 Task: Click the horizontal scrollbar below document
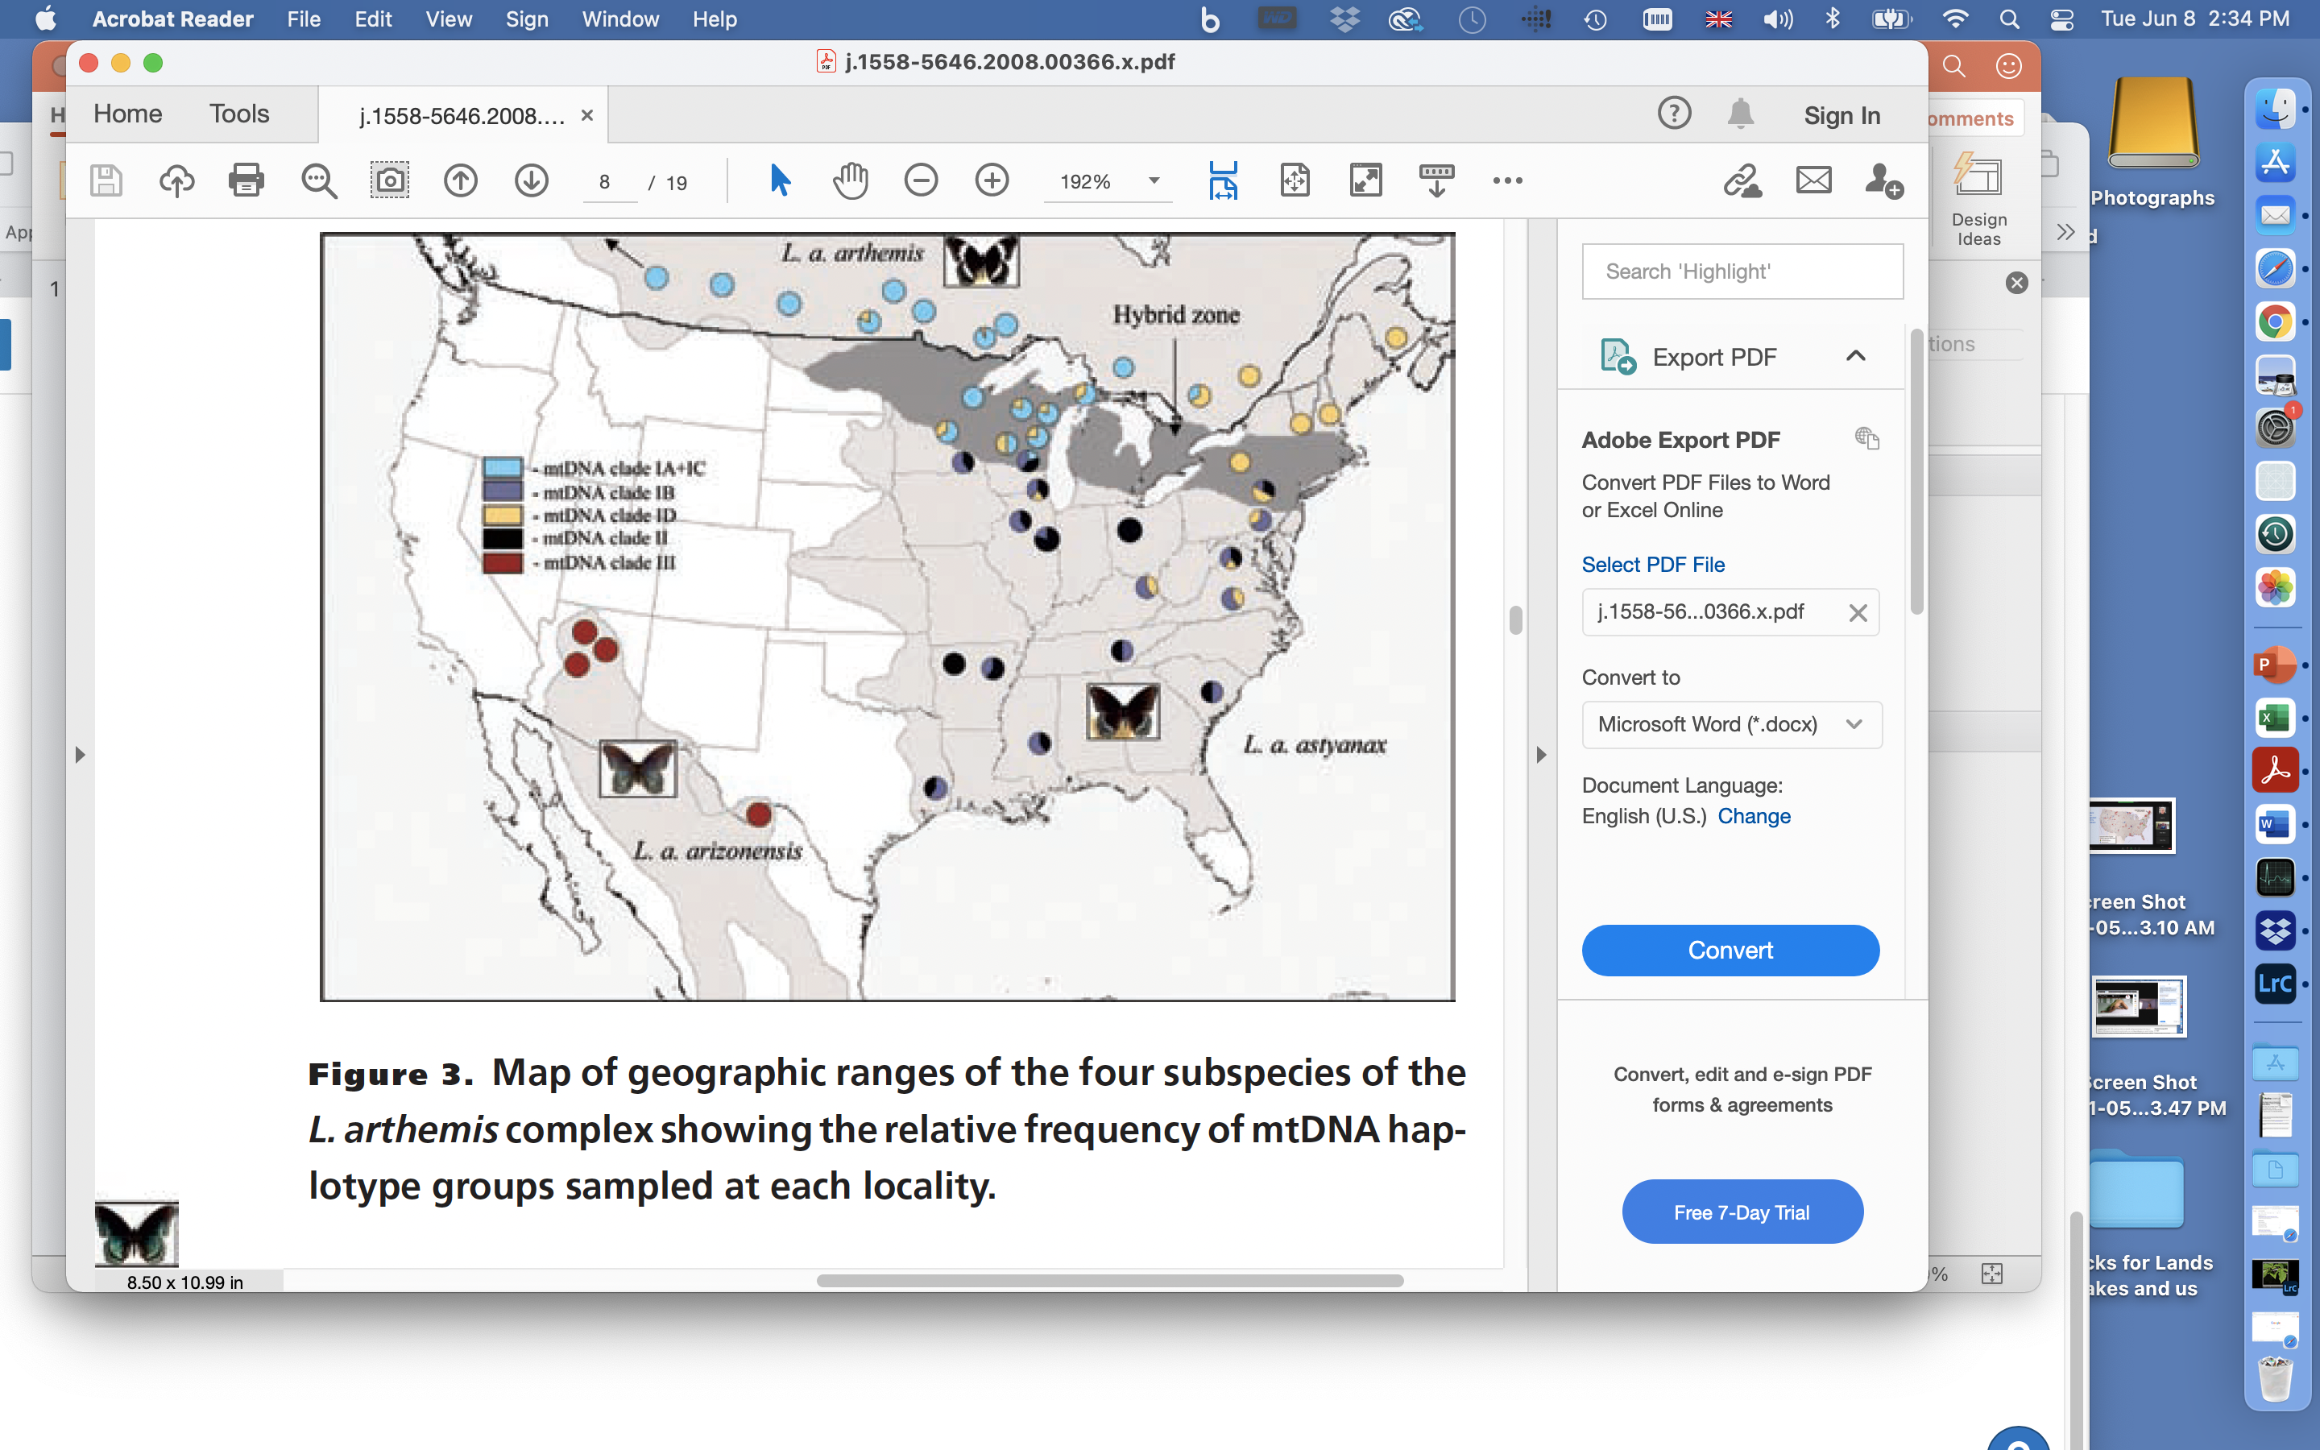click(1109, 1280)
